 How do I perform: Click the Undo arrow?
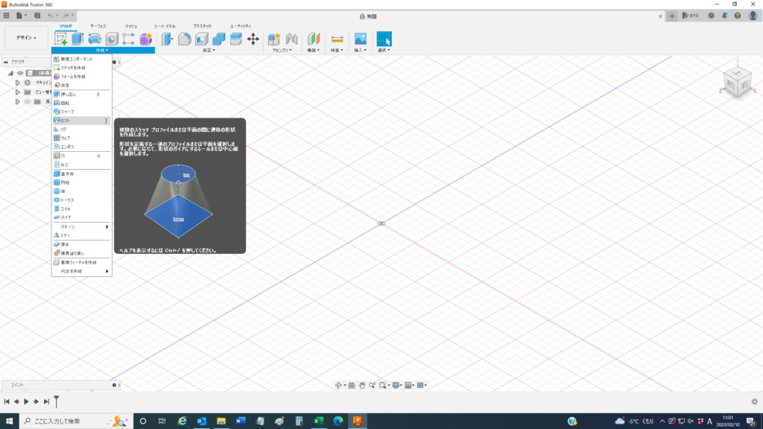(x=50, y=16)
